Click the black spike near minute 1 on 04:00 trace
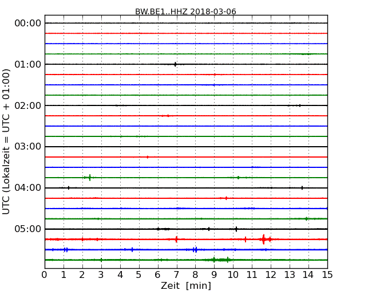Image resolution: width=372 pixels, height=298 pixels. (x=69, y=188)
